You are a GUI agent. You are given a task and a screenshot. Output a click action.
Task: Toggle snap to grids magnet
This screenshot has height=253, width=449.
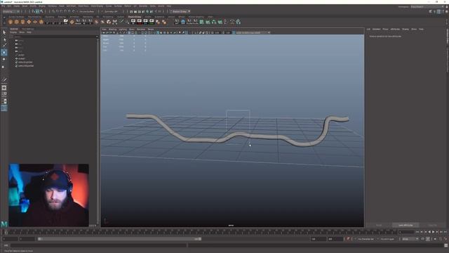(x=53, y=11)
